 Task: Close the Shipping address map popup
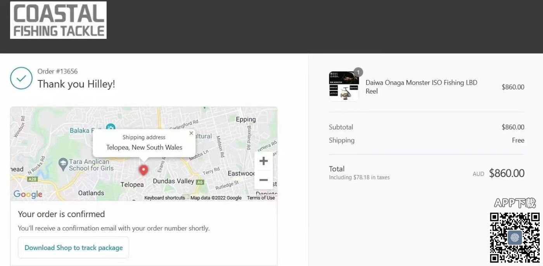[191, 133]
